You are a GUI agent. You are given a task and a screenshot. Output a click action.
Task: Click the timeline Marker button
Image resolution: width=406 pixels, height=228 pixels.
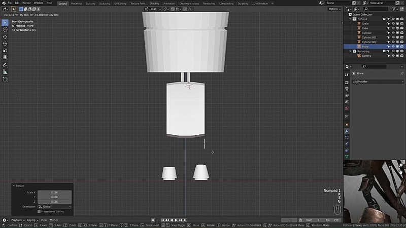pyautogui.click(x=54, y=220)
